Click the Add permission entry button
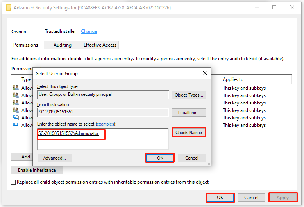Viewport: 304px width, 207px height. [22, 157]
